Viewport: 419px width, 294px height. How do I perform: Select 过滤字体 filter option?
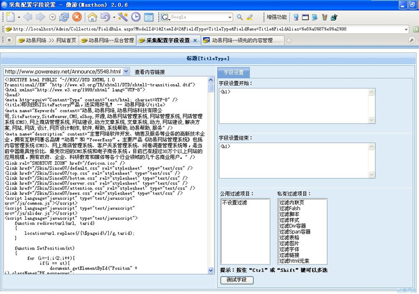tap(289, 250)
